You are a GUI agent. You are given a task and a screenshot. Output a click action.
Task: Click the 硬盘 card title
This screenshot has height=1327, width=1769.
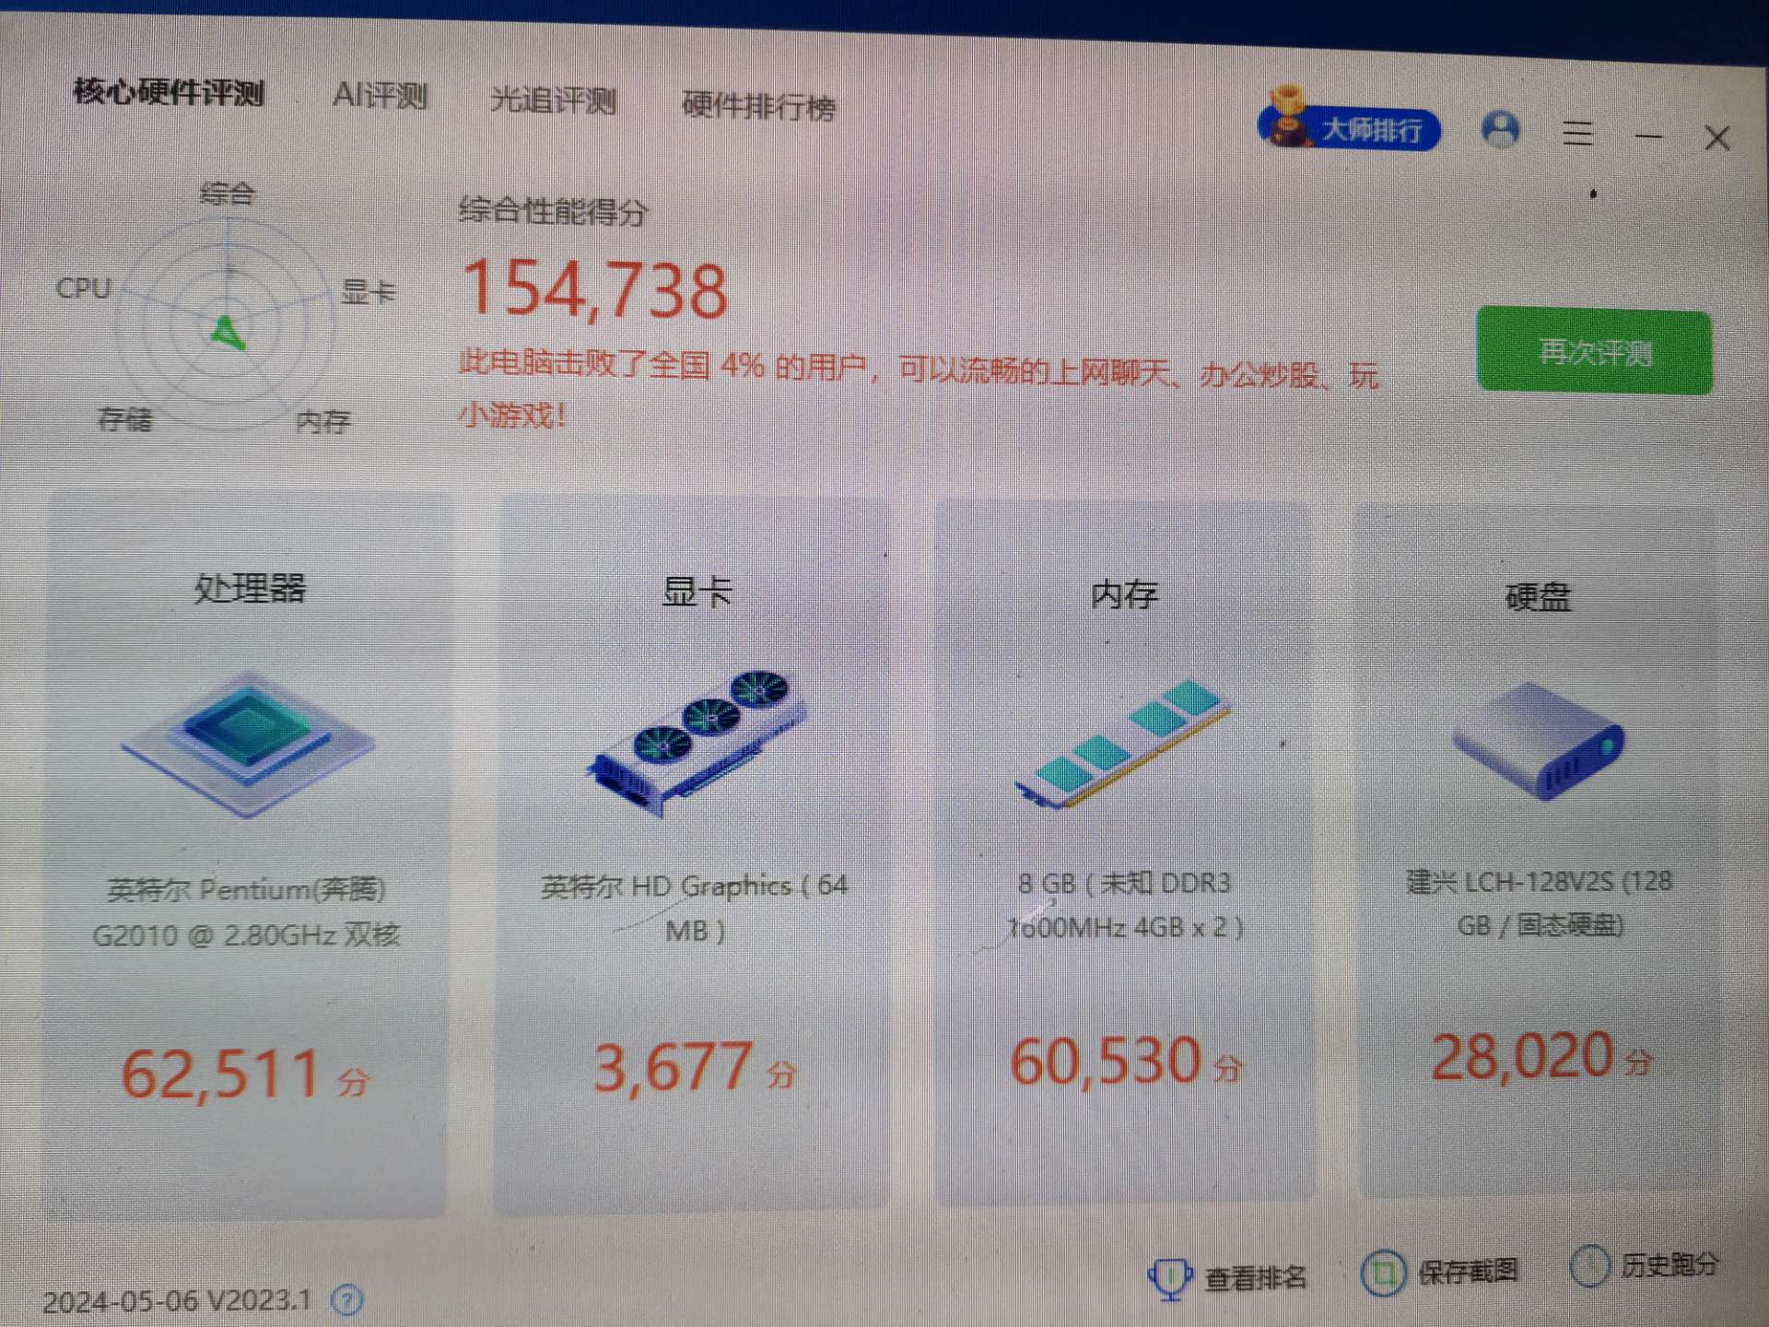pyautogui.click(x=1538, y=597)
